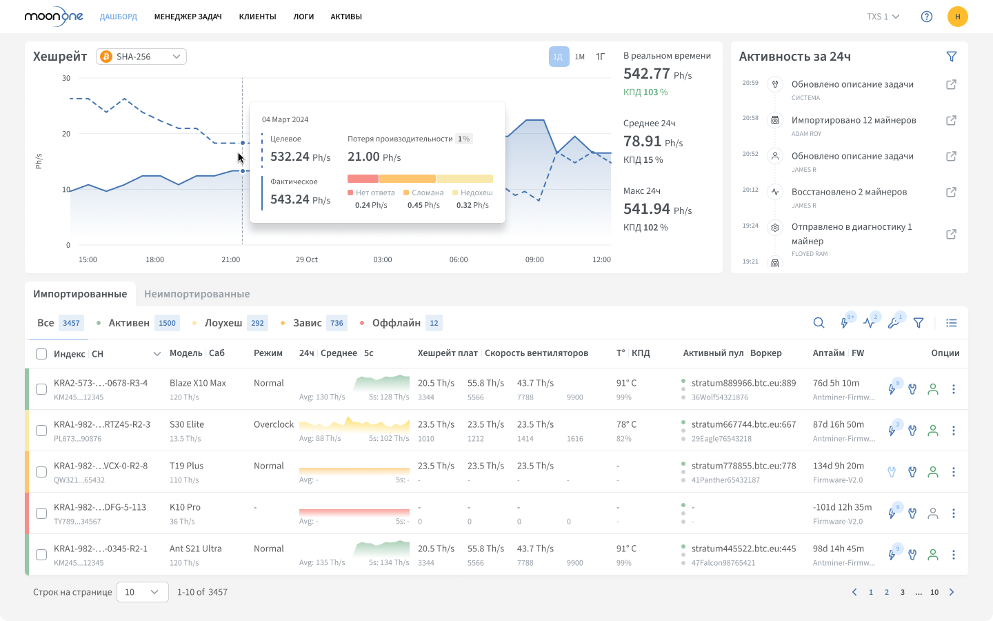Filter the 24h activity panel

952,57
